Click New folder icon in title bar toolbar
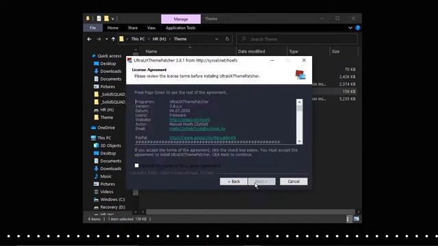This screenshot has height=246, width=438. click(x=107, y=18)
